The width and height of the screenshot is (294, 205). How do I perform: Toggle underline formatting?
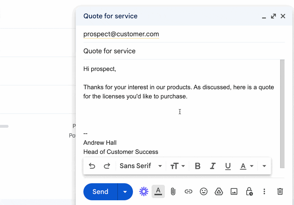228,166
